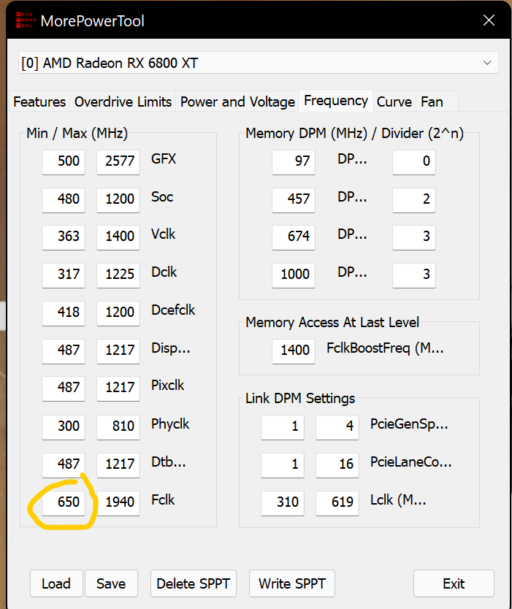512x609 pixels.
Task: Click Dclk minimum field 317
Action: pos(64,275)
